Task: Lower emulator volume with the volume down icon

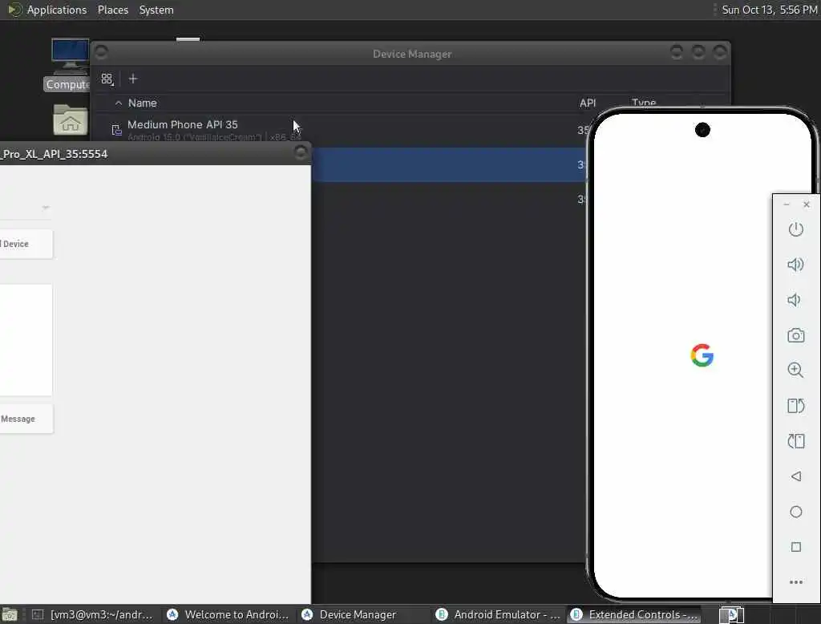Action: click(795, 300)
